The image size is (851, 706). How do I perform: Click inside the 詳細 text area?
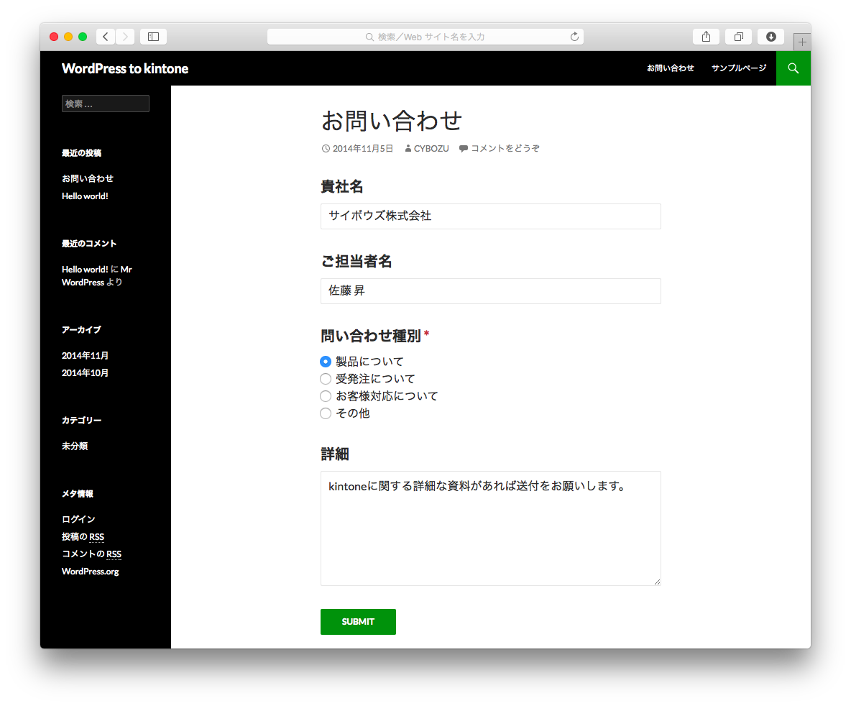(x=491, y=528)
